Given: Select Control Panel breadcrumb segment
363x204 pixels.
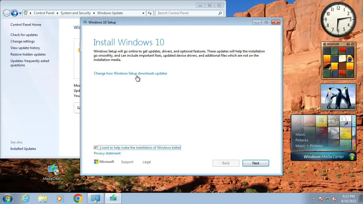Looking at the screenshot, I should tap(44, 13).
